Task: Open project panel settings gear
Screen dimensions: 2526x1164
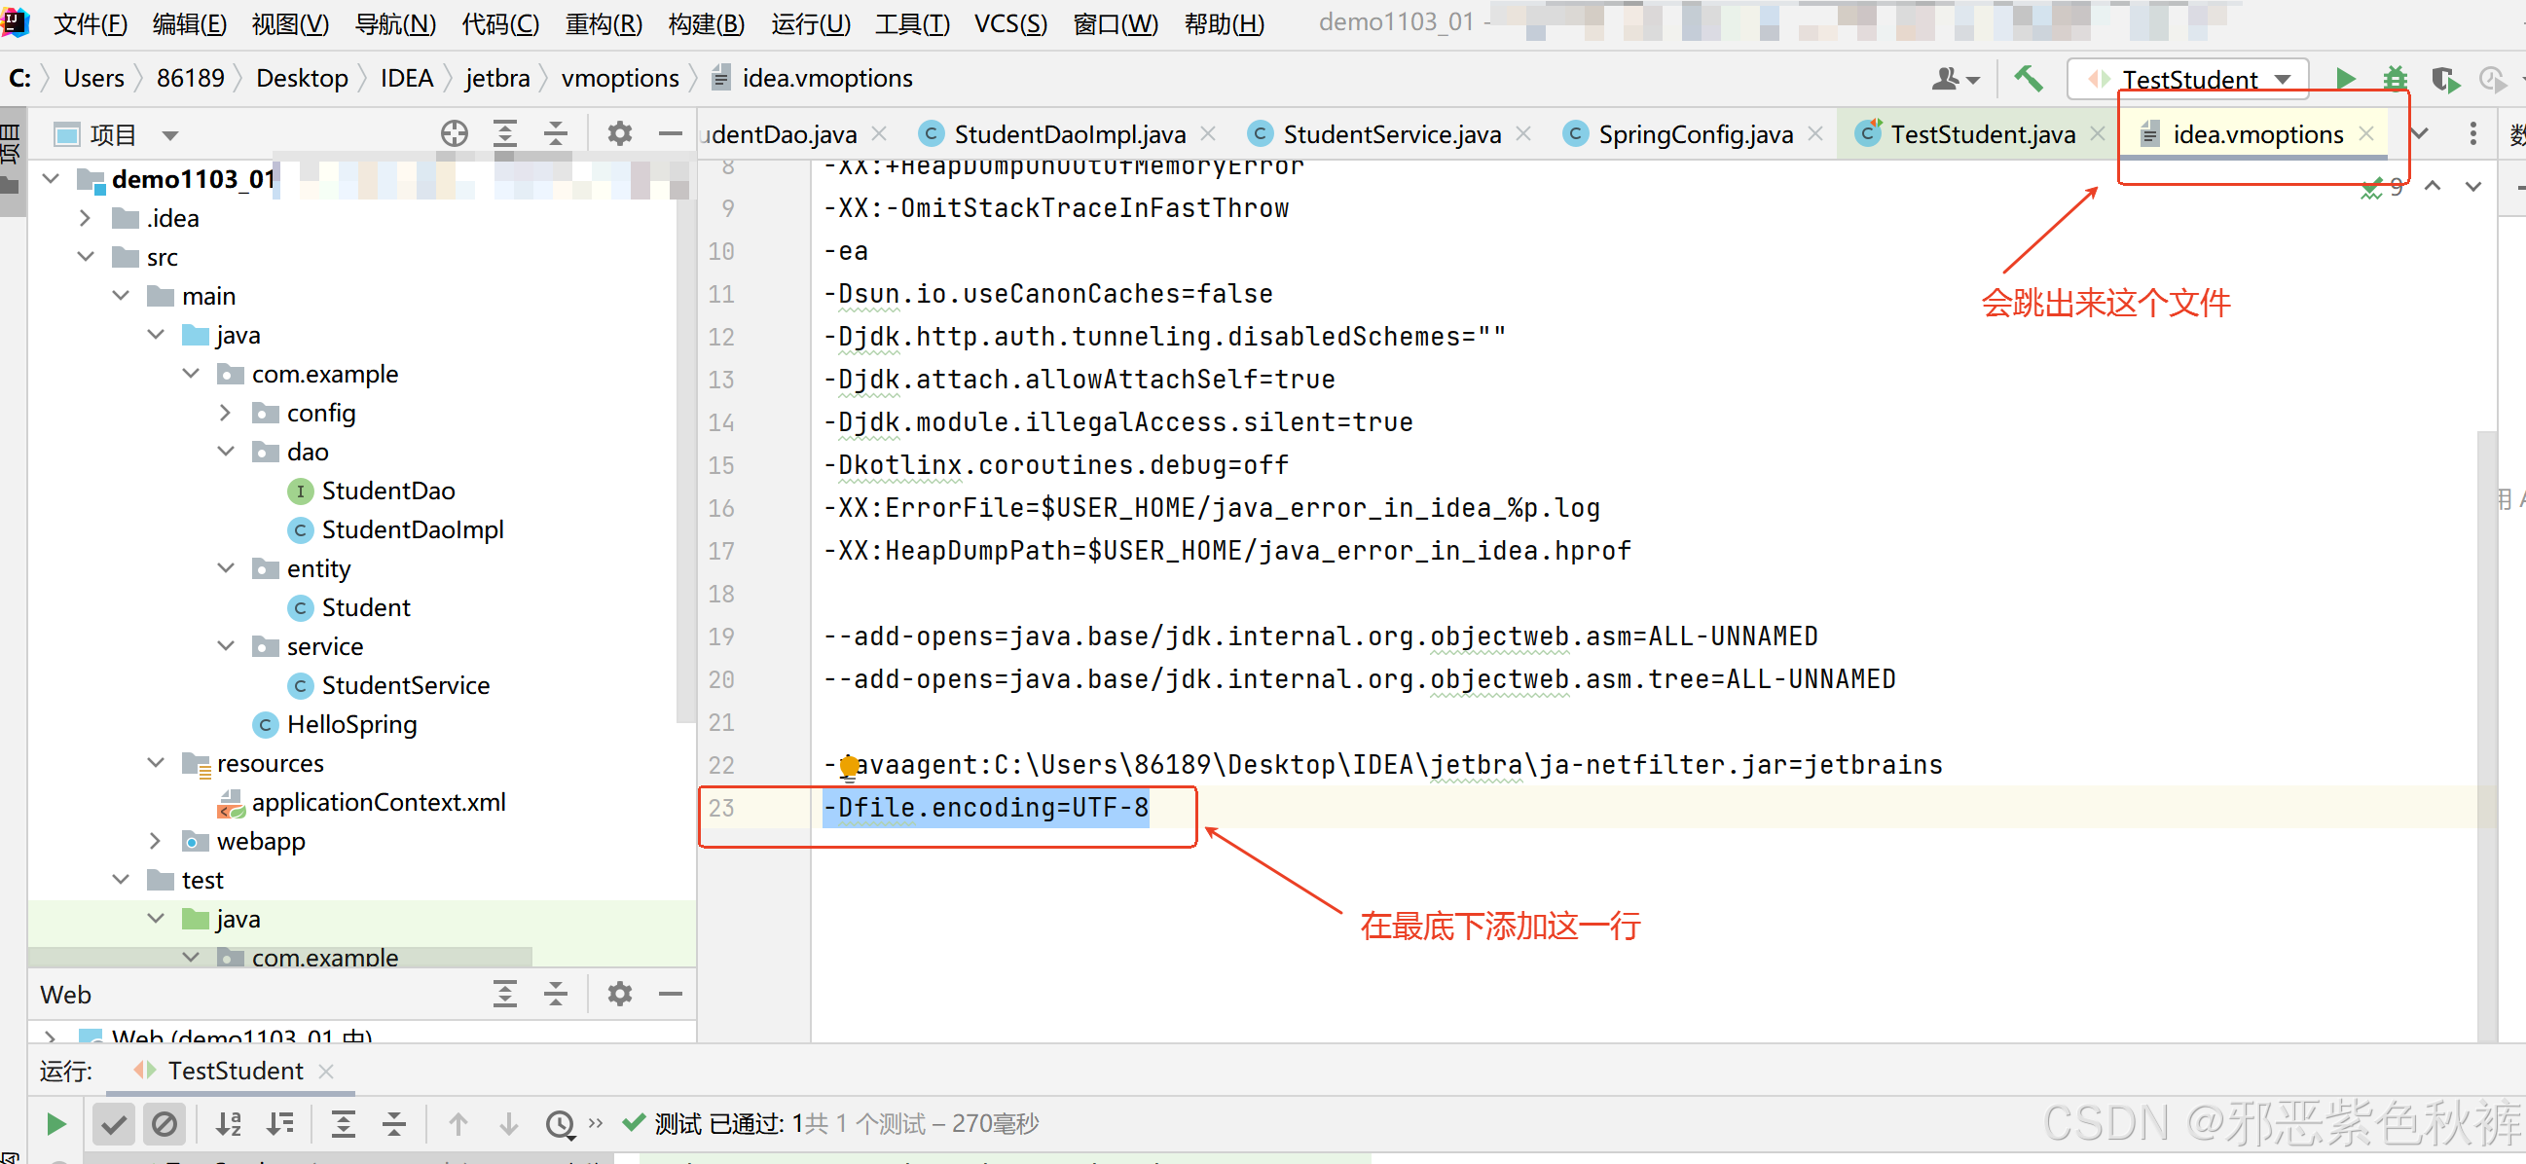Action: (619, 134)
